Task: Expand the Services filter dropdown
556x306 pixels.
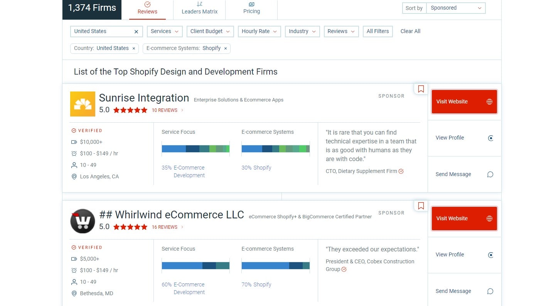Action: pyautogui.click(x=165, y=32)
